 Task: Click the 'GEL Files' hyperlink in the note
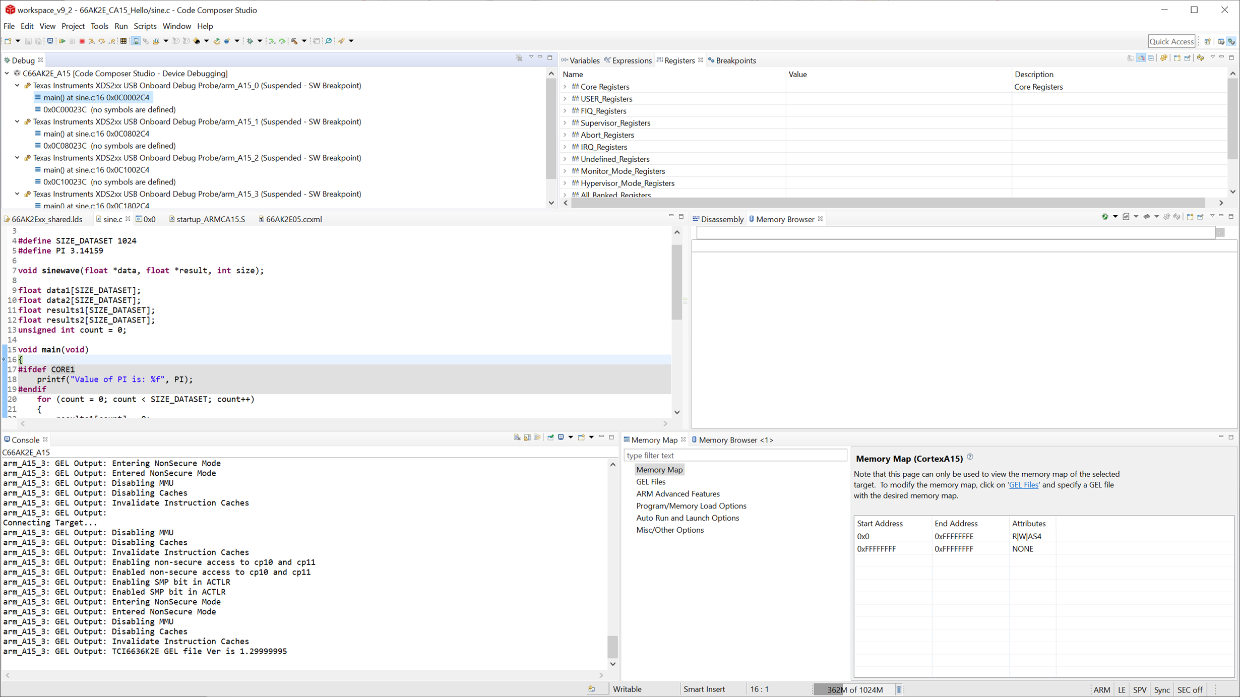1023,485
